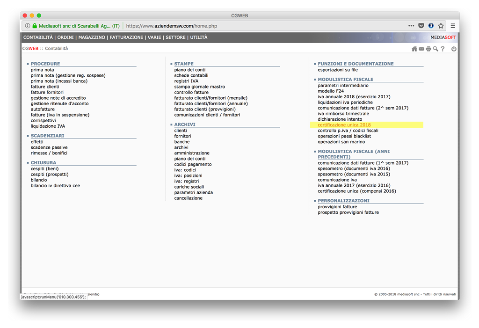This screenshot has height=328, width=479.
Task: Open 'autofatture'
Action: click(x=43, y=109)
